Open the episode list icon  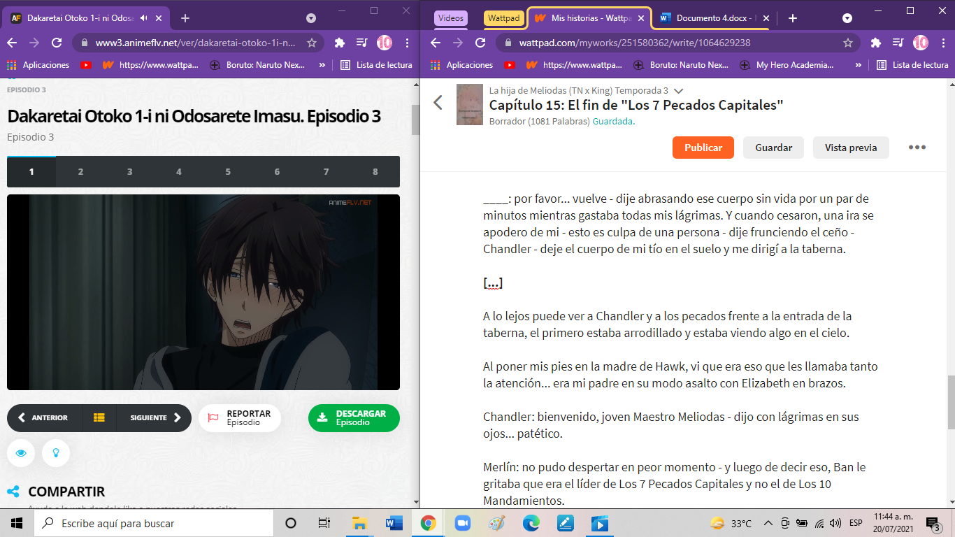(99, 418)
